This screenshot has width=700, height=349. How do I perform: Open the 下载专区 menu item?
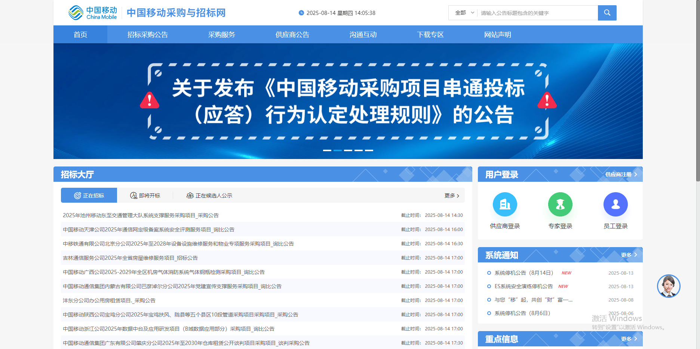coord(430,35)
